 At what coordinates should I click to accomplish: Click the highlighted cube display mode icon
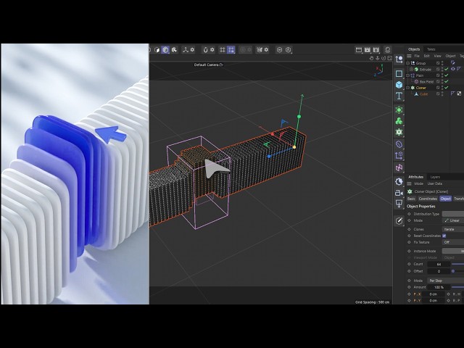tap(165, 50)
